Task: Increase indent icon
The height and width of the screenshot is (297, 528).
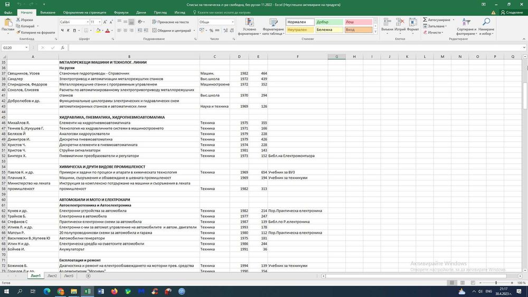Action: click(x=146, y=31)
